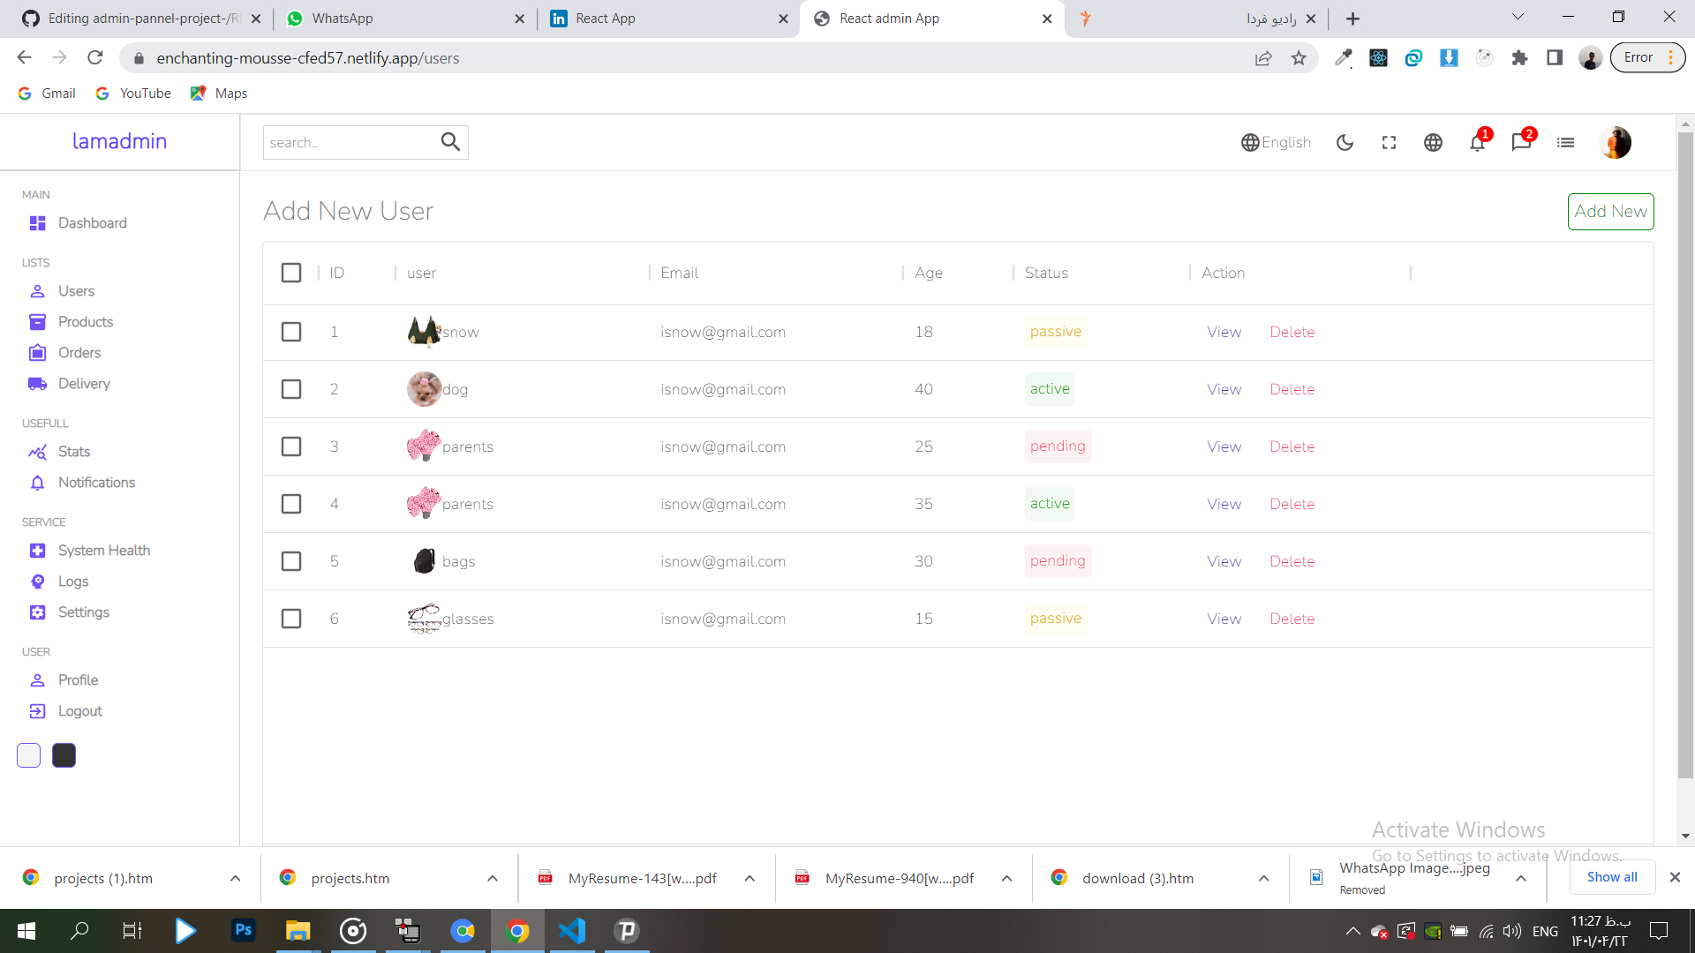Select the checkbox for user glasses

point(291,619)
